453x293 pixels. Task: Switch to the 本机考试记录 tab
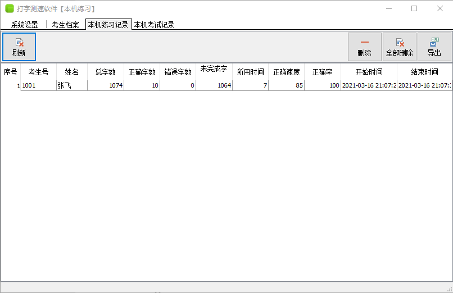pyautogui.click(x=154, y=25)
